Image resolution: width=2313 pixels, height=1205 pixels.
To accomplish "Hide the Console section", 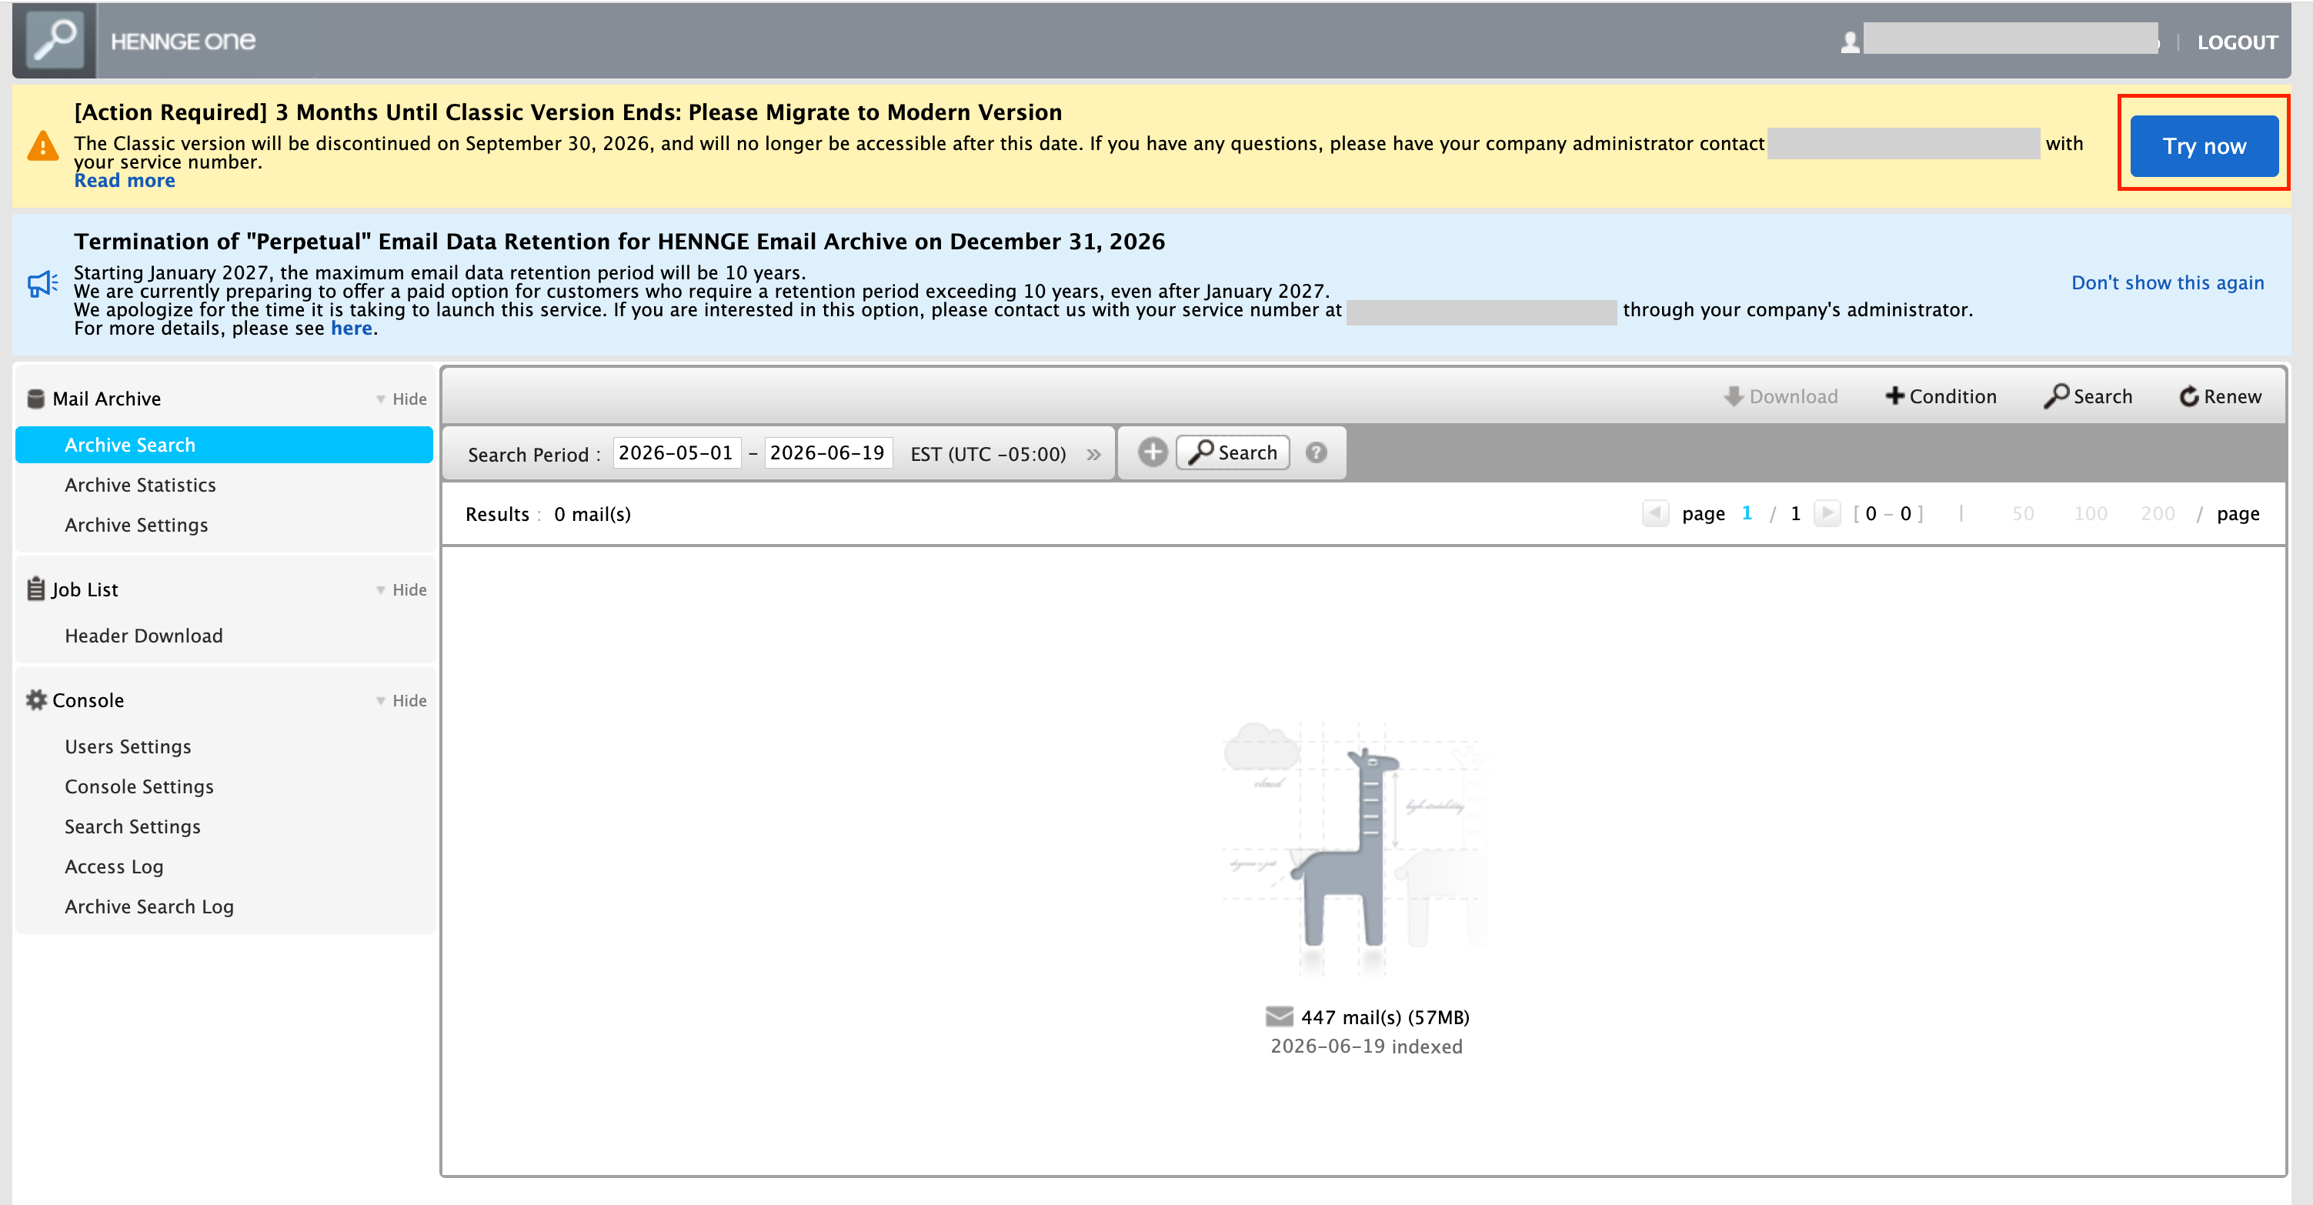I will coord(402,700).
